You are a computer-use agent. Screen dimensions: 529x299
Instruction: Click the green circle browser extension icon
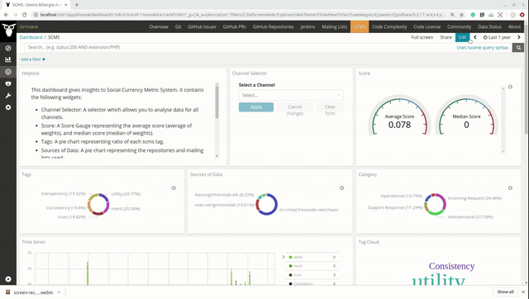click(x=473, y=15)
